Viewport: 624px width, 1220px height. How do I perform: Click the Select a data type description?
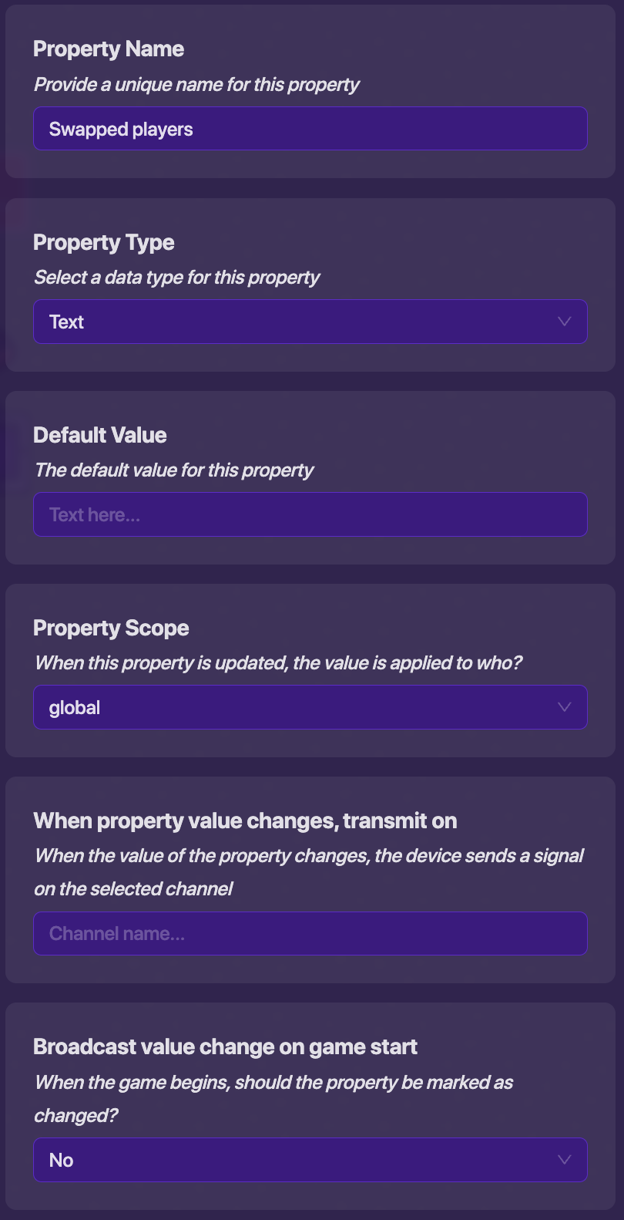[176, 278]
